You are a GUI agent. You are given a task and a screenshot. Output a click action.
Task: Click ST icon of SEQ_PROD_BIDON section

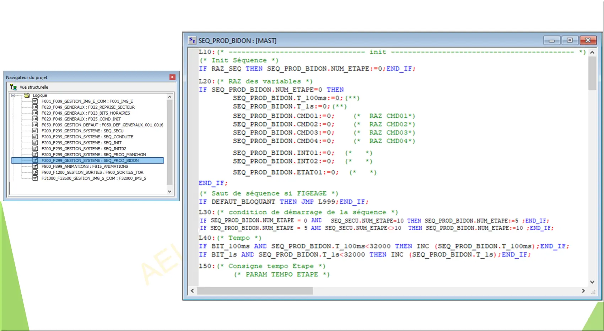(x=35, y=160)
